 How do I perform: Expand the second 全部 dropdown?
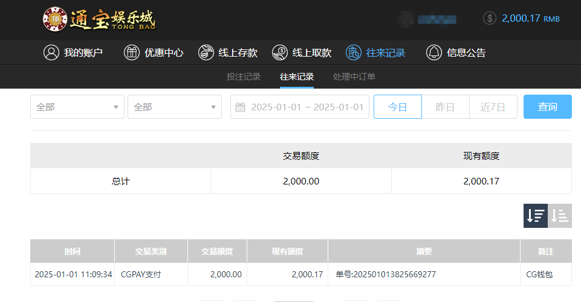coord(175,107)
